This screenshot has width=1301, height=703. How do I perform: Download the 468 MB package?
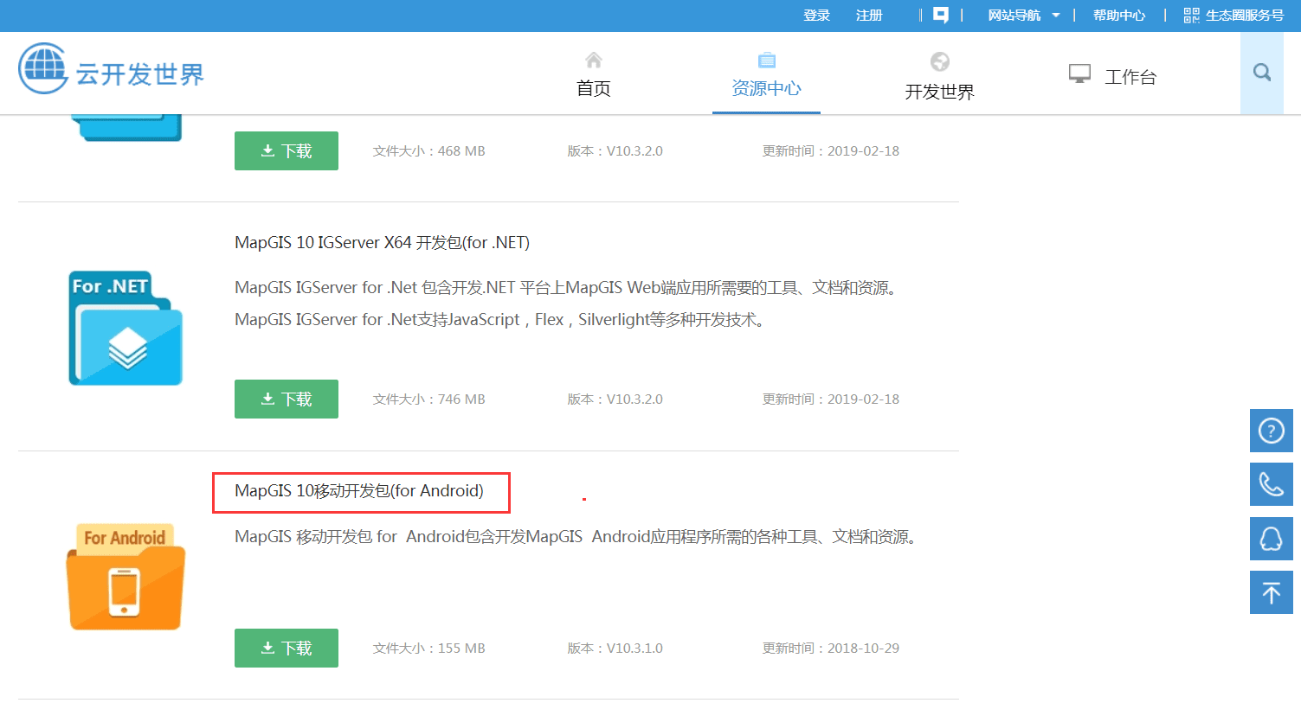[287, 150]
